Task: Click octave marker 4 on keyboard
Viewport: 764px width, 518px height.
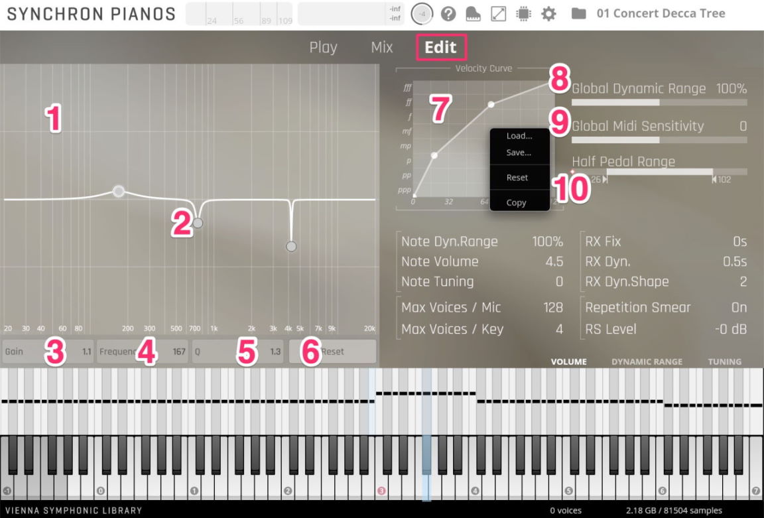Action: (475, 491)
